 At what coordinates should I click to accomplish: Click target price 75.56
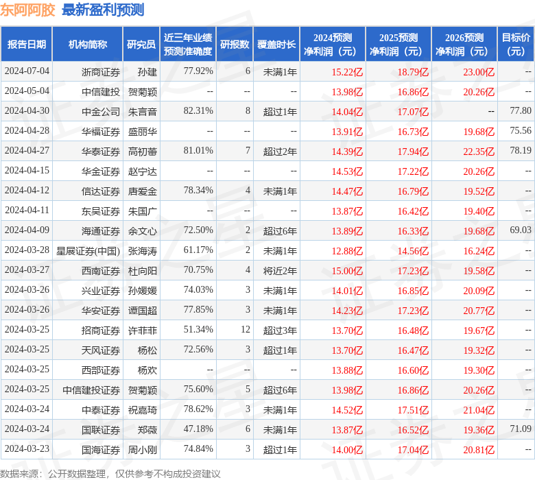pyautogui.click(x=521, y=131)
